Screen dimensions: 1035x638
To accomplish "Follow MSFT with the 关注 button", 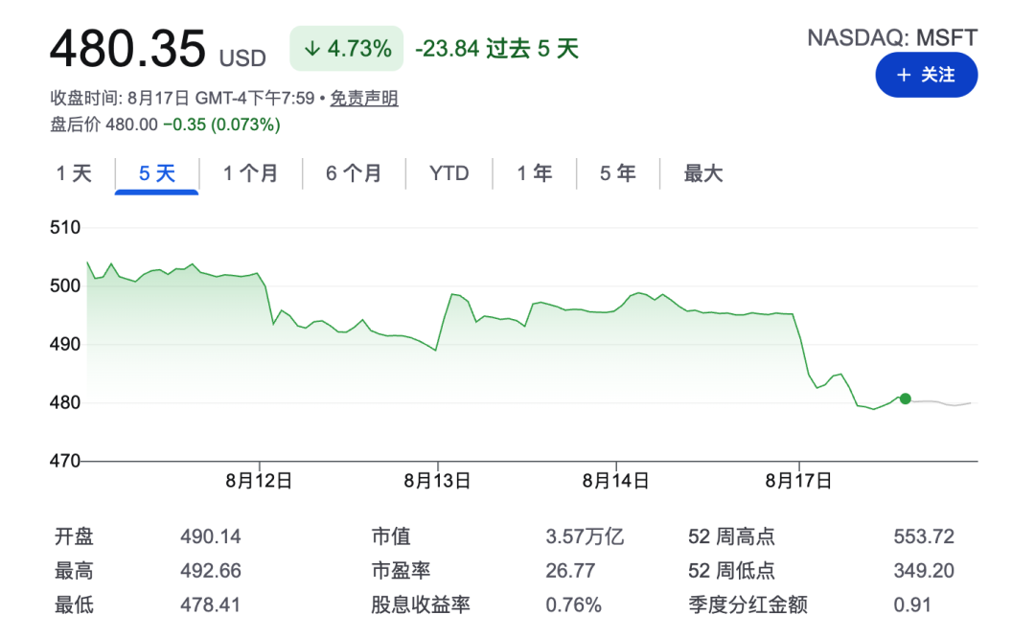I will pyautogui.click(x=926, y=76).
